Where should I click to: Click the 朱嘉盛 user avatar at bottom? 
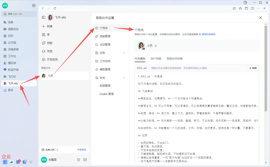pos(44,160)
